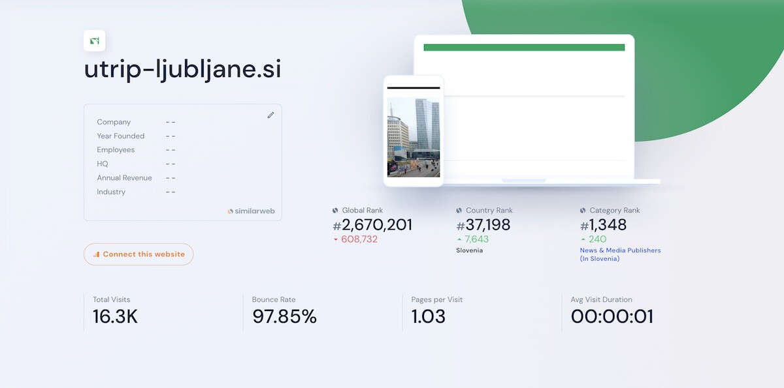Screen dimensions: 784x388
Task: Click the Similarweb logo in info card
Action: pos(251,211)
